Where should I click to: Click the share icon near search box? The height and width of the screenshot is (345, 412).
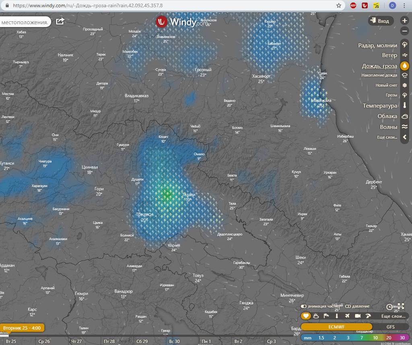[x=60, y=21]
